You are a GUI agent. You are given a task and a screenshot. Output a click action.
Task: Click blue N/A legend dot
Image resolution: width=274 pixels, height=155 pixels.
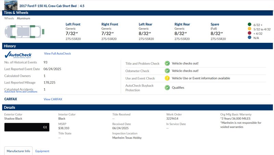(x=250, y=37)
